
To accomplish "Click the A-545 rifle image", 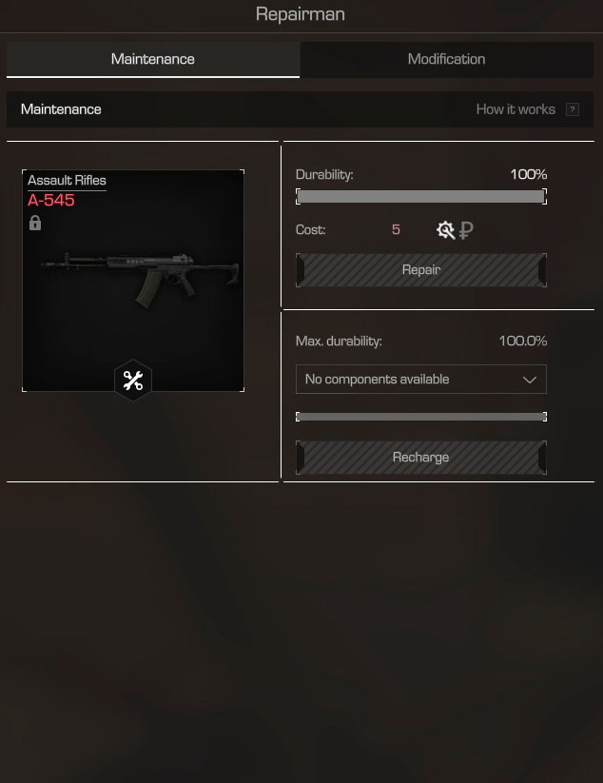I will pyautogui.click(x=140, y=280).
